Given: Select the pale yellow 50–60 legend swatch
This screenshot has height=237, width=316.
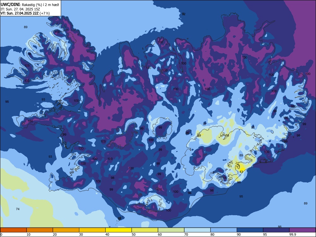Looking at the screenshot, I should (145, 230).
